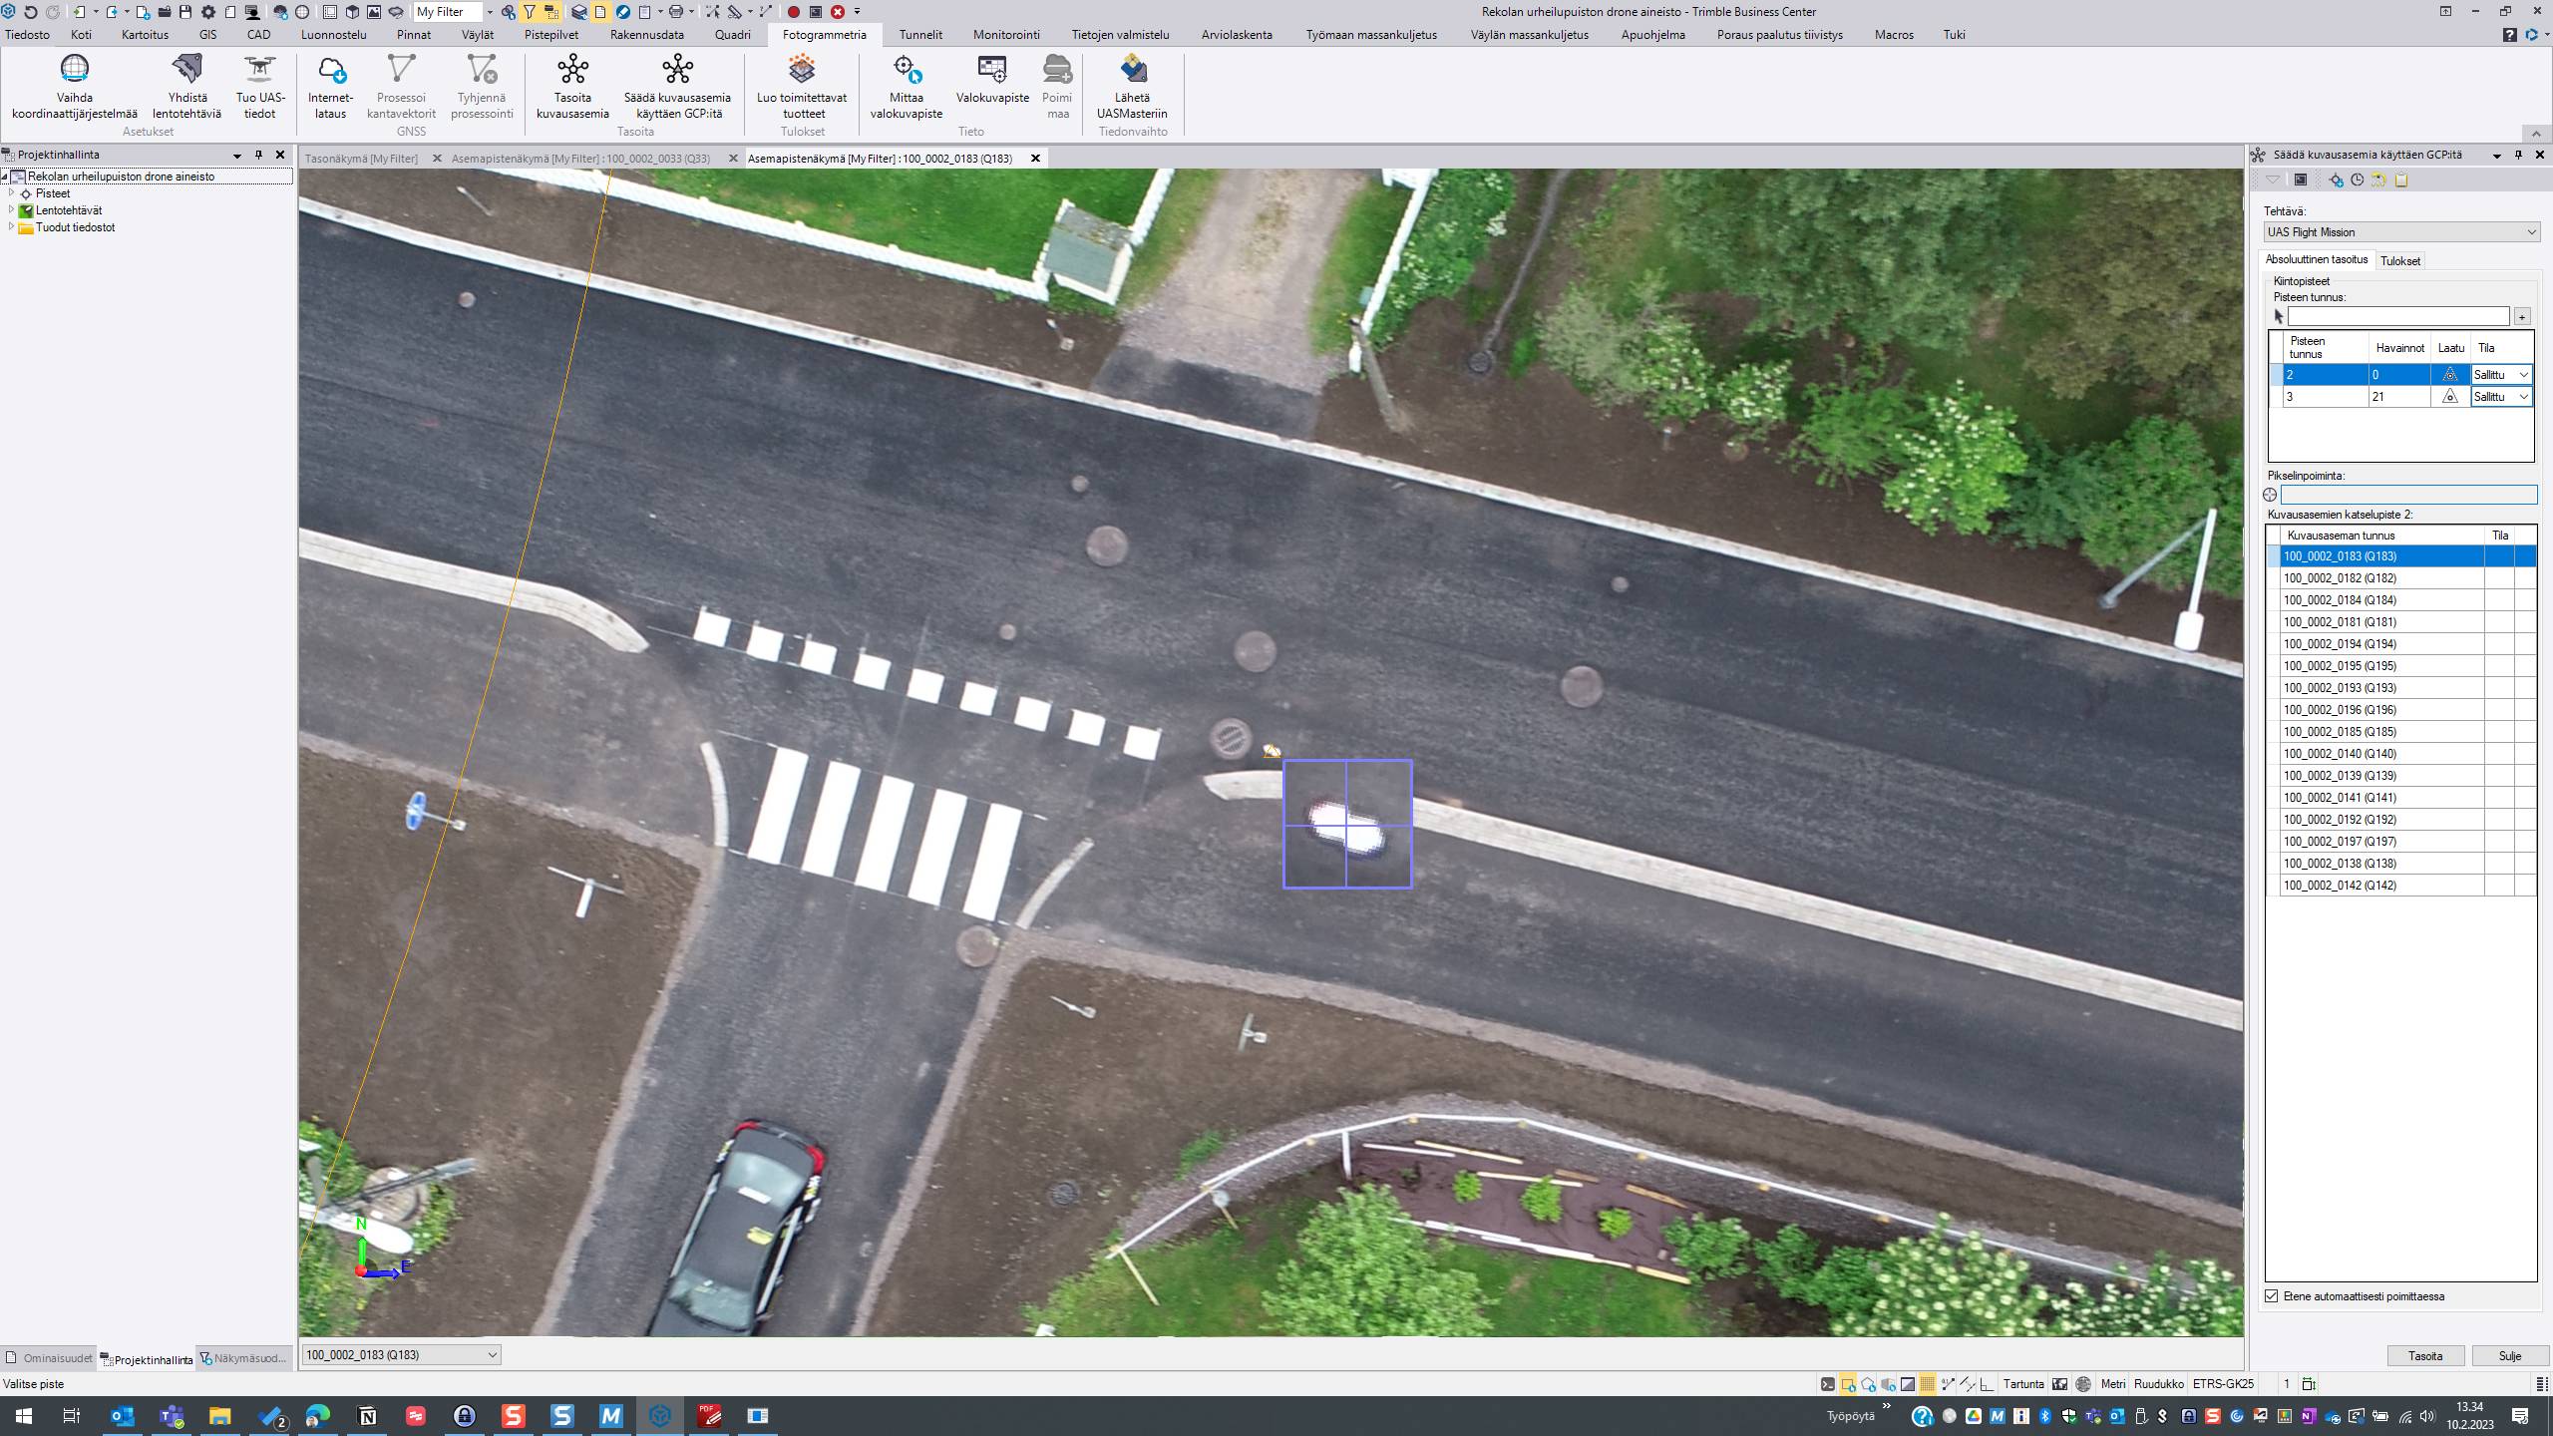Image resolution: width=2553 pixels, height=1436 pixels.
Task: Click the Tuo UAS-tiedot drone icon
Action: tap(259, 69)
